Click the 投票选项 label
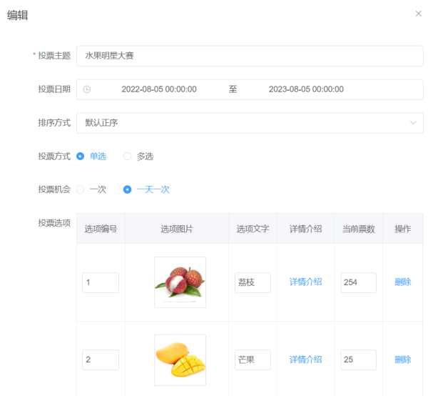 point(54,223)
